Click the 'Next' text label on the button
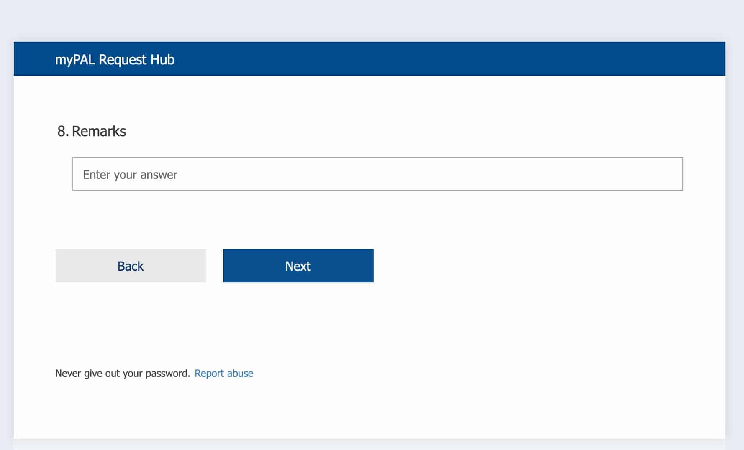 coord(298,266)
